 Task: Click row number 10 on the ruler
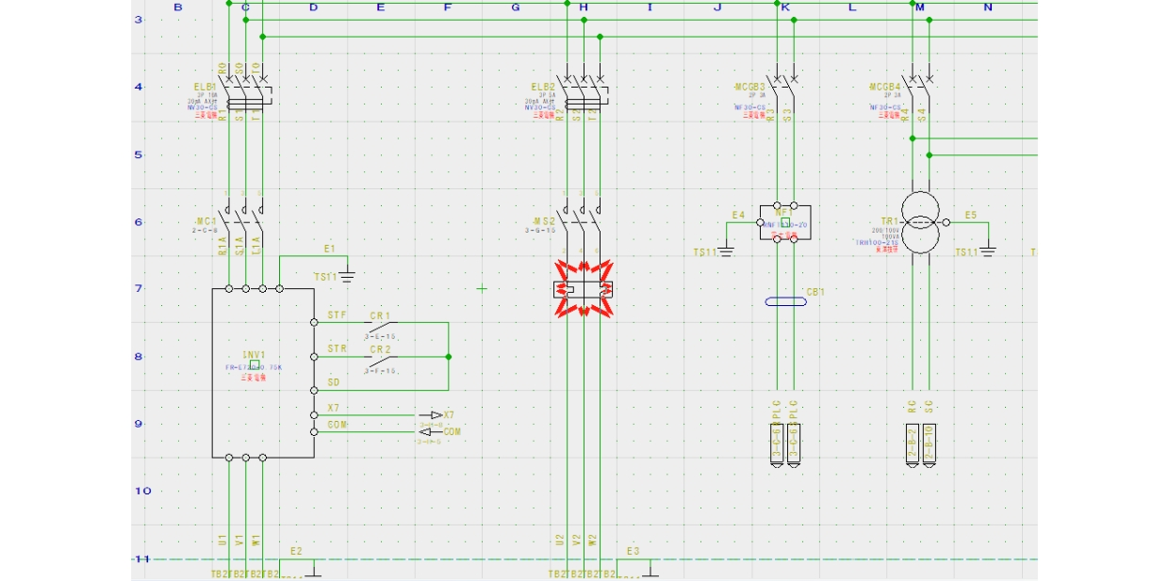(x=142, y=491)
